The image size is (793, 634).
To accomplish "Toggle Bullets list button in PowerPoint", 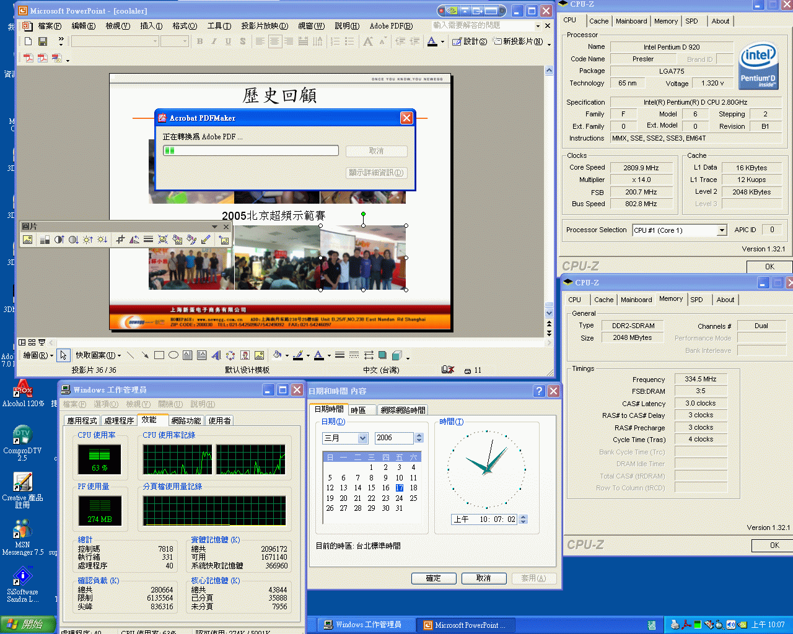I will [x=349, y=41].
